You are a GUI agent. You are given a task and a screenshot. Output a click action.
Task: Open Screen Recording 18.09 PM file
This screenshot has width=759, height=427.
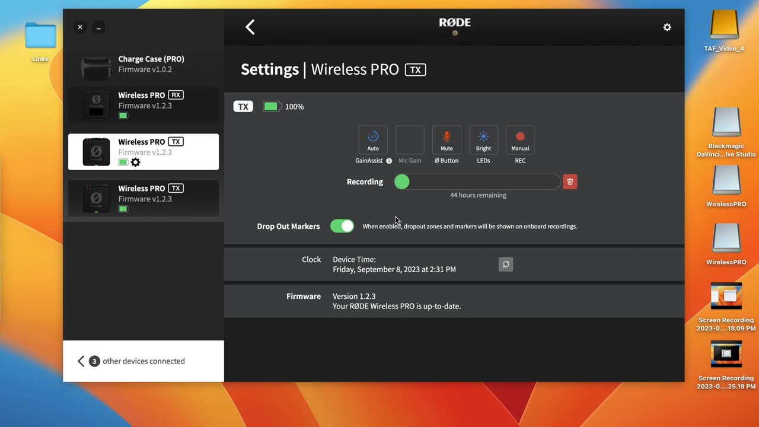click(726, 307)
